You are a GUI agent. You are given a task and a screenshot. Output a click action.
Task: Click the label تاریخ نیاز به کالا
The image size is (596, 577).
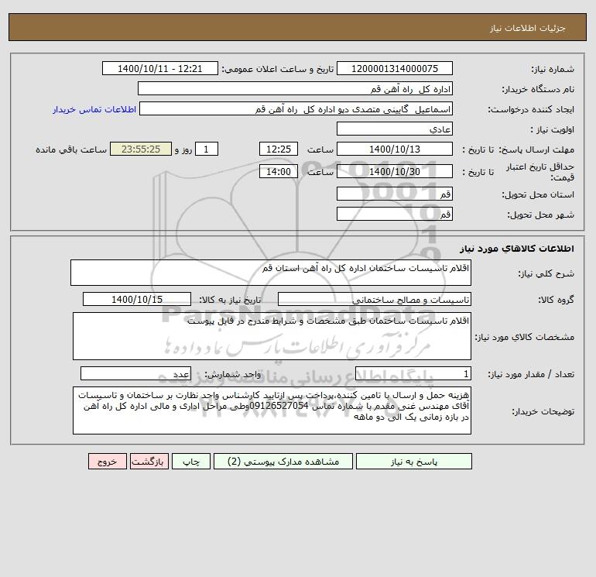point(231,300)
